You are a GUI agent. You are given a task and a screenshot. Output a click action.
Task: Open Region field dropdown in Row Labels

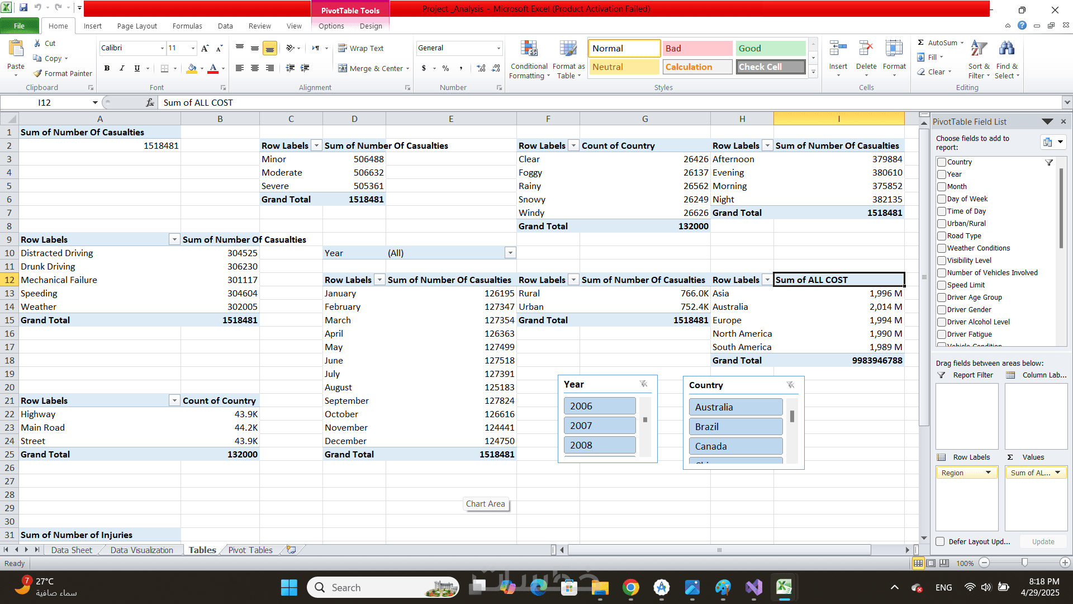pos(988,473)
